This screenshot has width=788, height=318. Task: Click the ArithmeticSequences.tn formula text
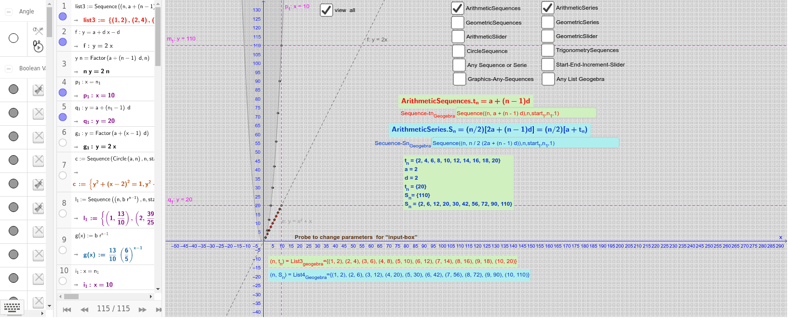coord(466,101)
